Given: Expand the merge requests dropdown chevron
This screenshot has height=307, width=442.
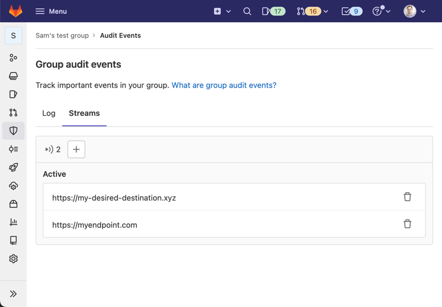Looking at the screenshot, I should (x=326, y=12).
